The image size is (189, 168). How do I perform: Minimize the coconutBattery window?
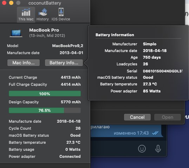click(x=11, y=3)
